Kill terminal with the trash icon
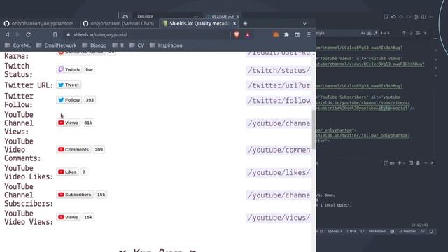The width and height of the screenshot is (448, 252). click(x=418, y=163)
